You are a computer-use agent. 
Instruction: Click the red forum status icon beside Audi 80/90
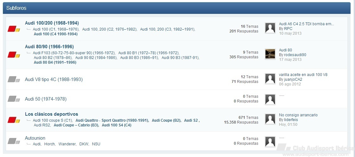coord(14,55)
